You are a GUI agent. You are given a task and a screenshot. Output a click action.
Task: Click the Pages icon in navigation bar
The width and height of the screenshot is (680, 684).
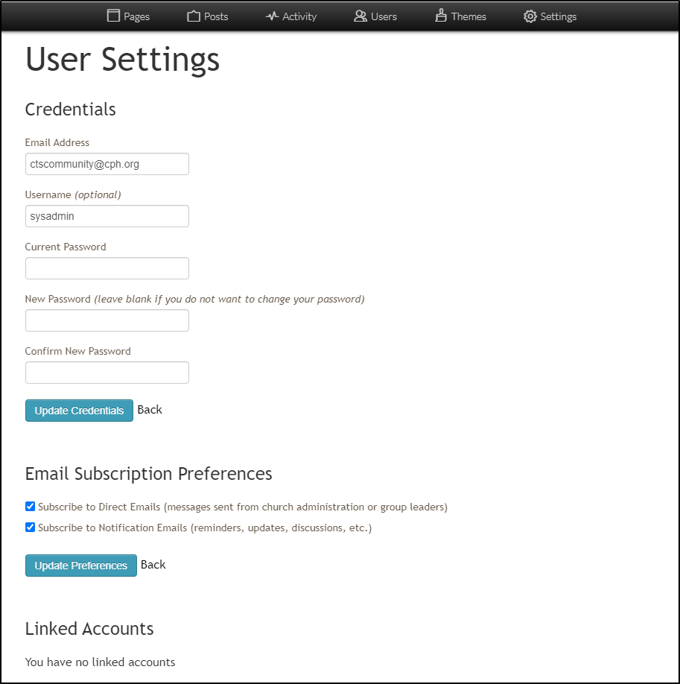[113, 16]
